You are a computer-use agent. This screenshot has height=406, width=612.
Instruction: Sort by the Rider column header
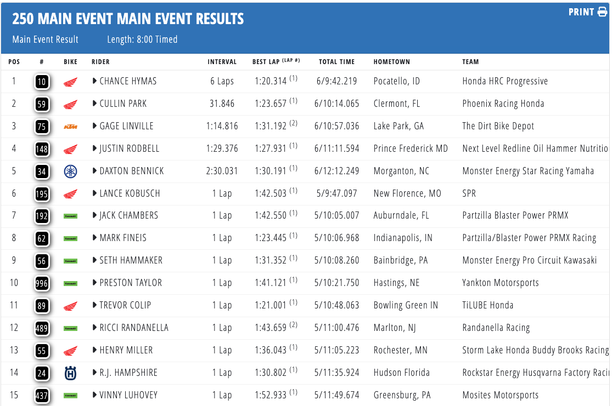100,62
